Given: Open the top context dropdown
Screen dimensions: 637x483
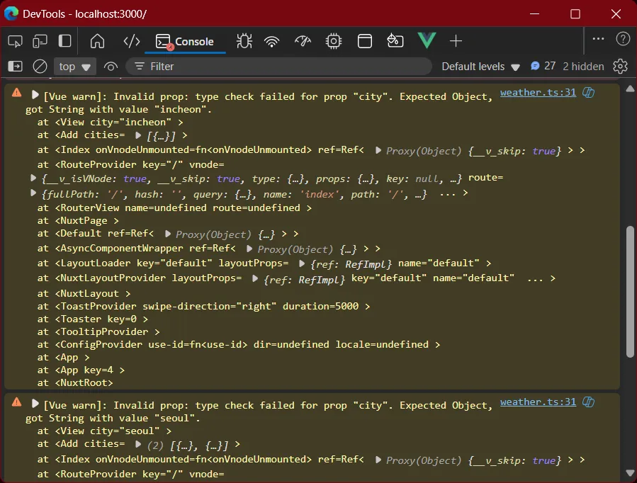Looking at the screenshot, I should pyautogui.click(x=74, y=67).
